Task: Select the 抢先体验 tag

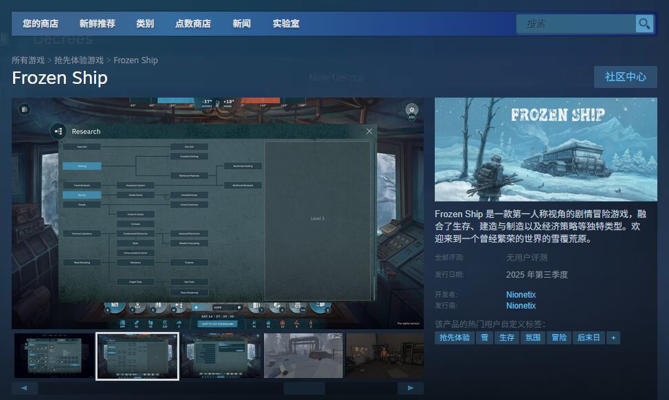Action: click(454, 337)
